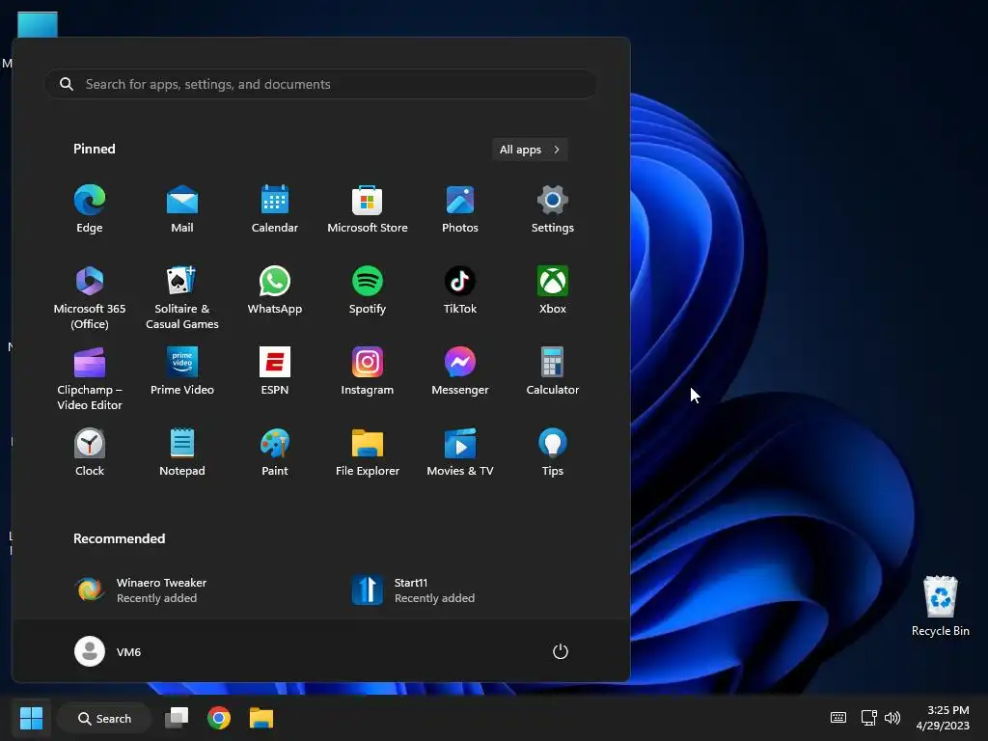Launch Solitaire & Casual Games
This screenshot has height=741, width=988.
click(x=182, y=297)
